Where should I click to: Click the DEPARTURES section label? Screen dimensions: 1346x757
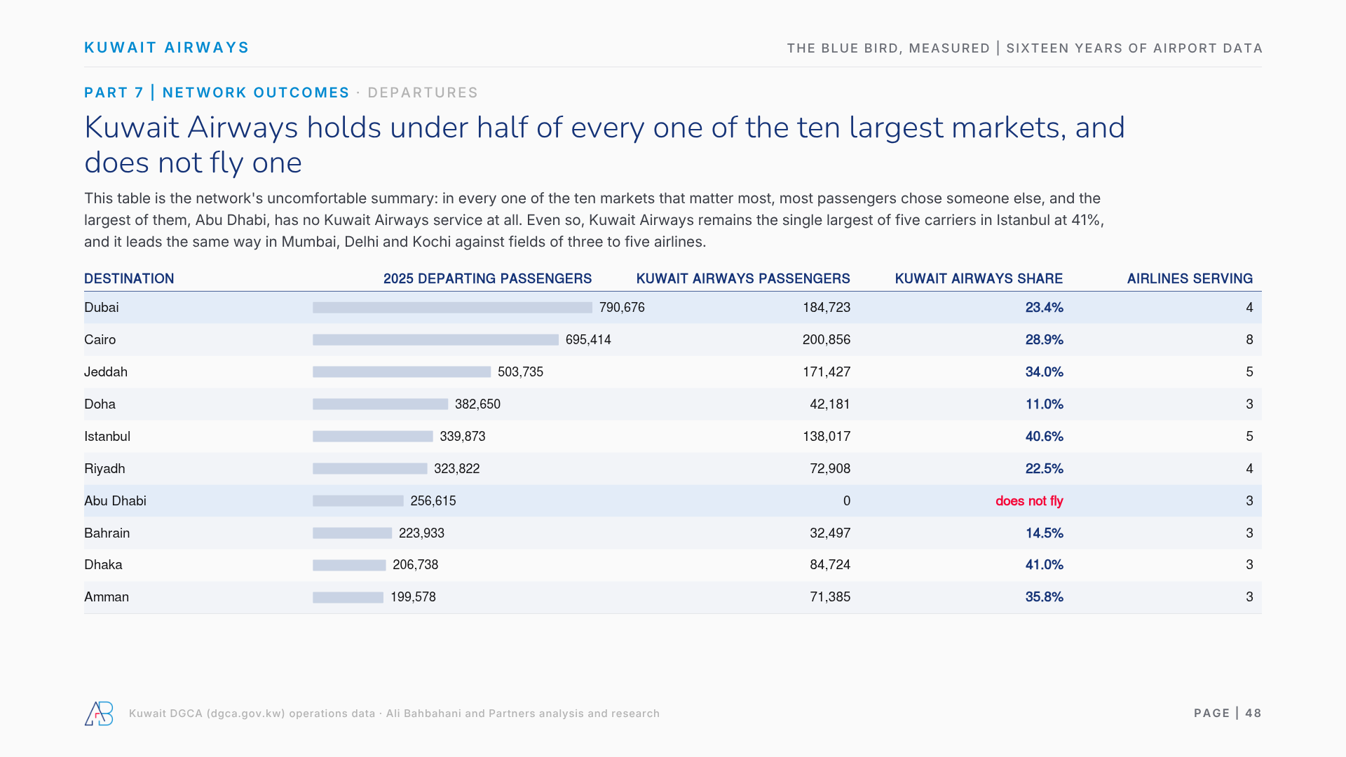tap(423, 93)
